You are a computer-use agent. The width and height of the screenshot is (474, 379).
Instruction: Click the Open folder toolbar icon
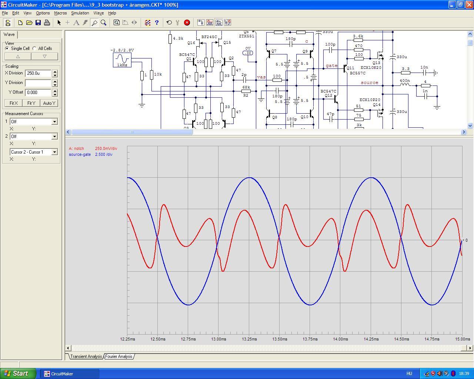pos(29,23)
